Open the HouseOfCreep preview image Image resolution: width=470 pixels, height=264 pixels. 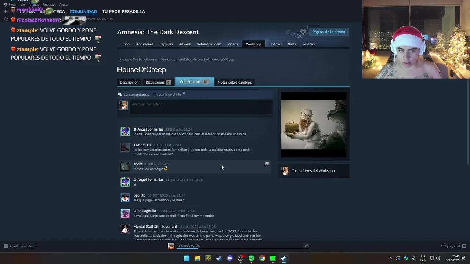pos(313,125)
